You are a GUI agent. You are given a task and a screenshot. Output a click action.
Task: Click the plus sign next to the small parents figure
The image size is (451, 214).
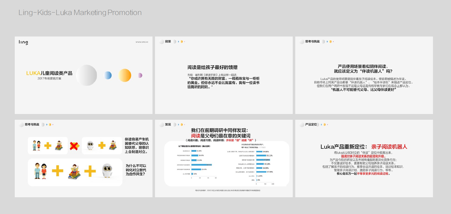pyautogui.click(x=48, y=146)
